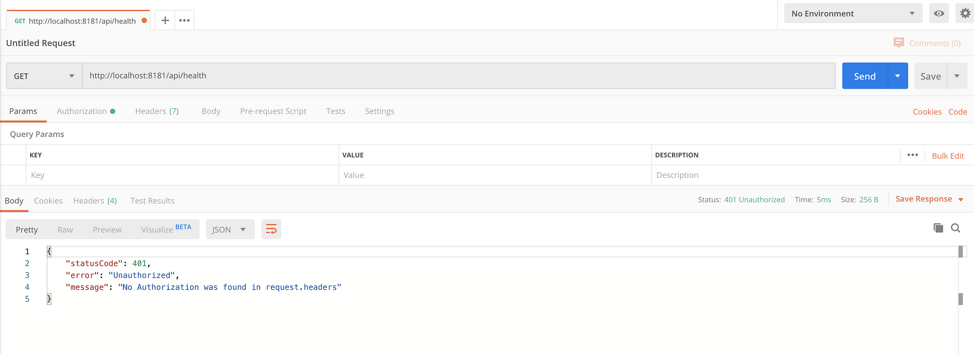Open the response Headers (4) tab

click(95, 201)
